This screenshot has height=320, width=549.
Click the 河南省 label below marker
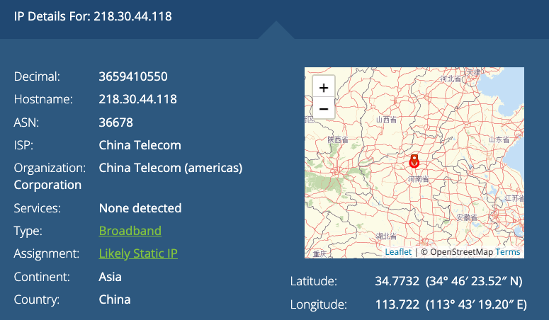click(x=417, y=180)
